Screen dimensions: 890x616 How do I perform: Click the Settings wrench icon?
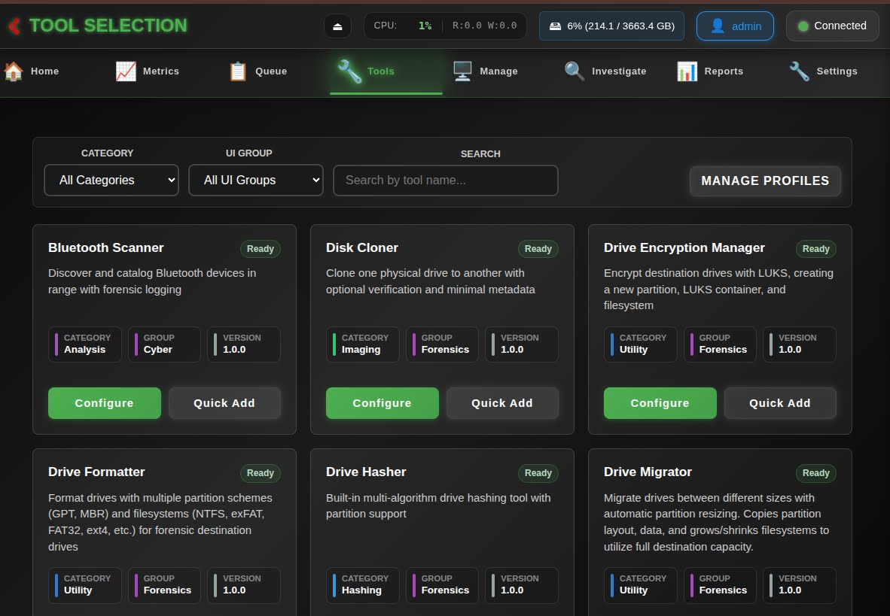tap(799, 71)
